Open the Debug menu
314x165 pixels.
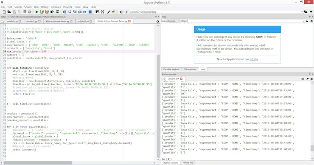click(x=45, y=7)
